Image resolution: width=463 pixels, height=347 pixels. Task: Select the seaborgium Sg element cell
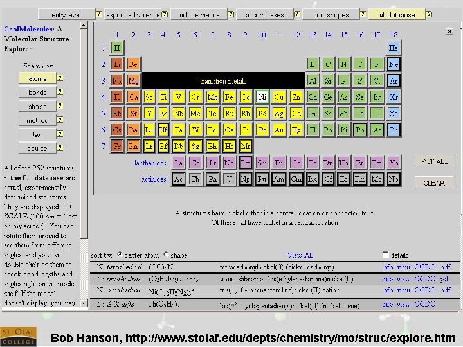pos(195,147)
